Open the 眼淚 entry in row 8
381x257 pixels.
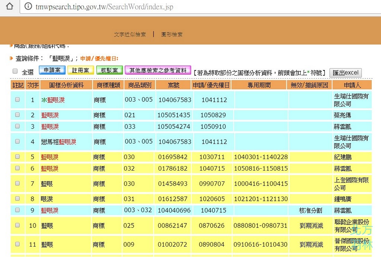tap(47, 199)
